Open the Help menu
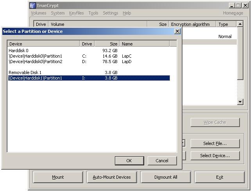This screenshot has width=252, height=192. pyautogui.click(x=127, y=13)
